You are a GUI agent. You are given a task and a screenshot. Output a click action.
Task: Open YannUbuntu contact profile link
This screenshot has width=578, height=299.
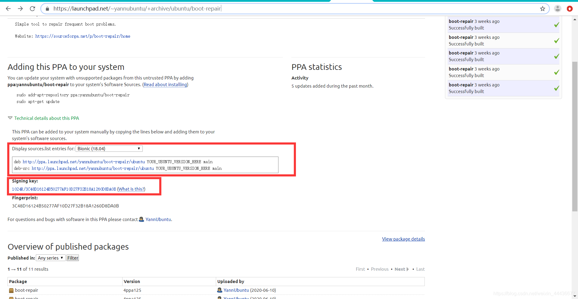coord(158,220)
